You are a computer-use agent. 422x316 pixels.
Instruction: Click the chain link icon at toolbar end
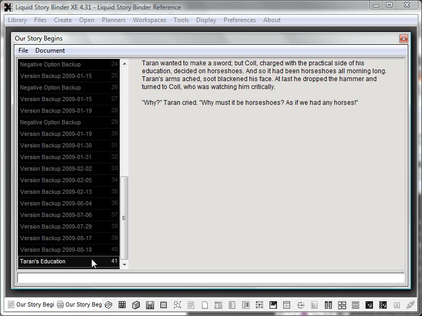(x=410, y=305)
